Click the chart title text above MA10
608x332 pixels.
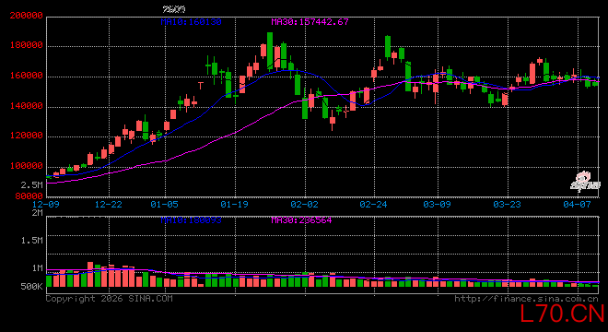[174, 9]
